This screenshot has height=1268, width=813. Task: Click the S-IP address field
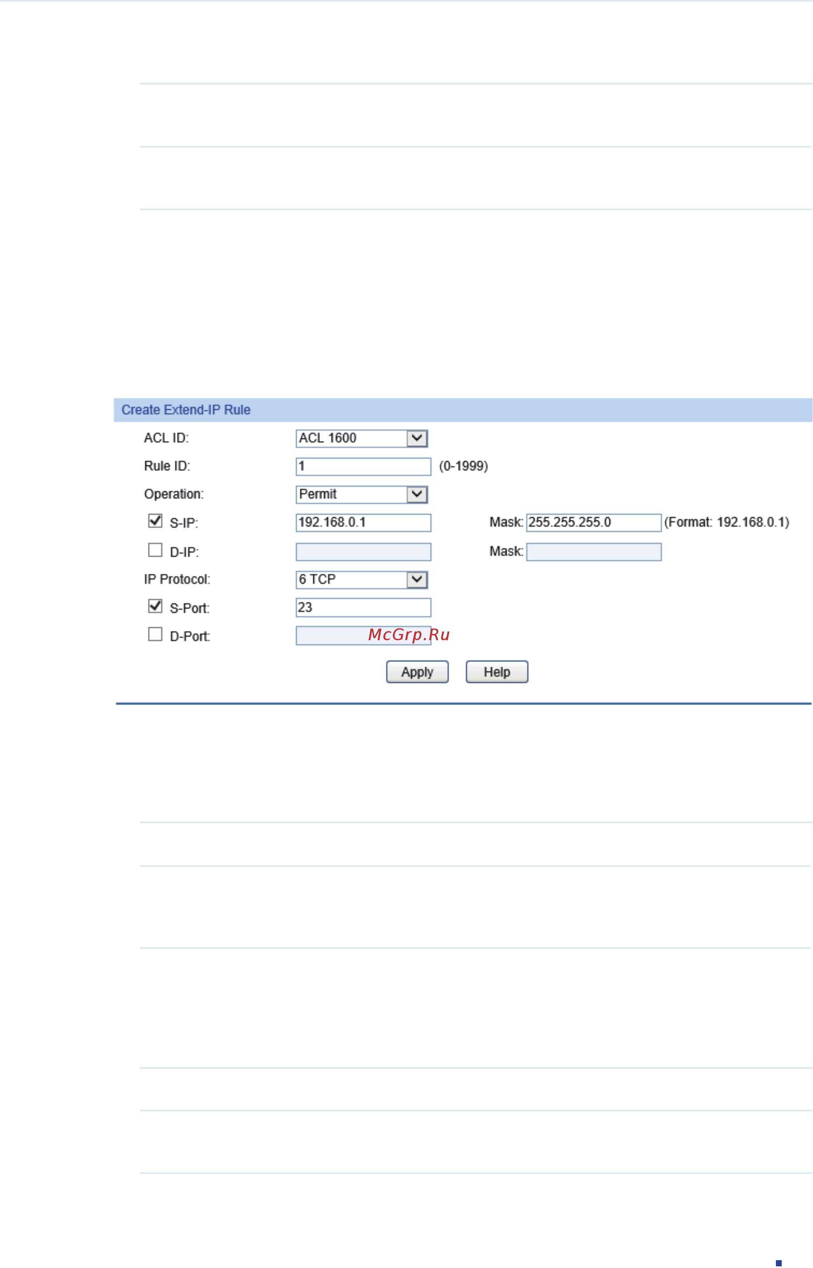pos(364,523)
